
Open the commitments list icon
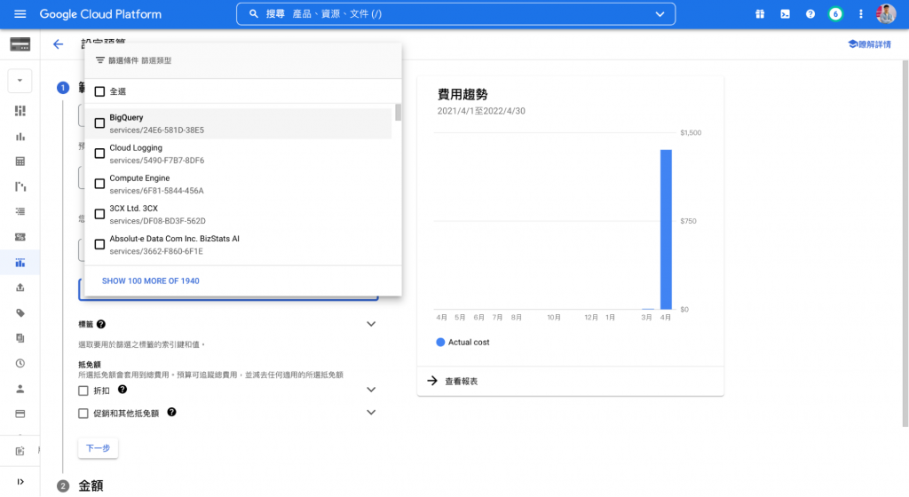(20, 211)
